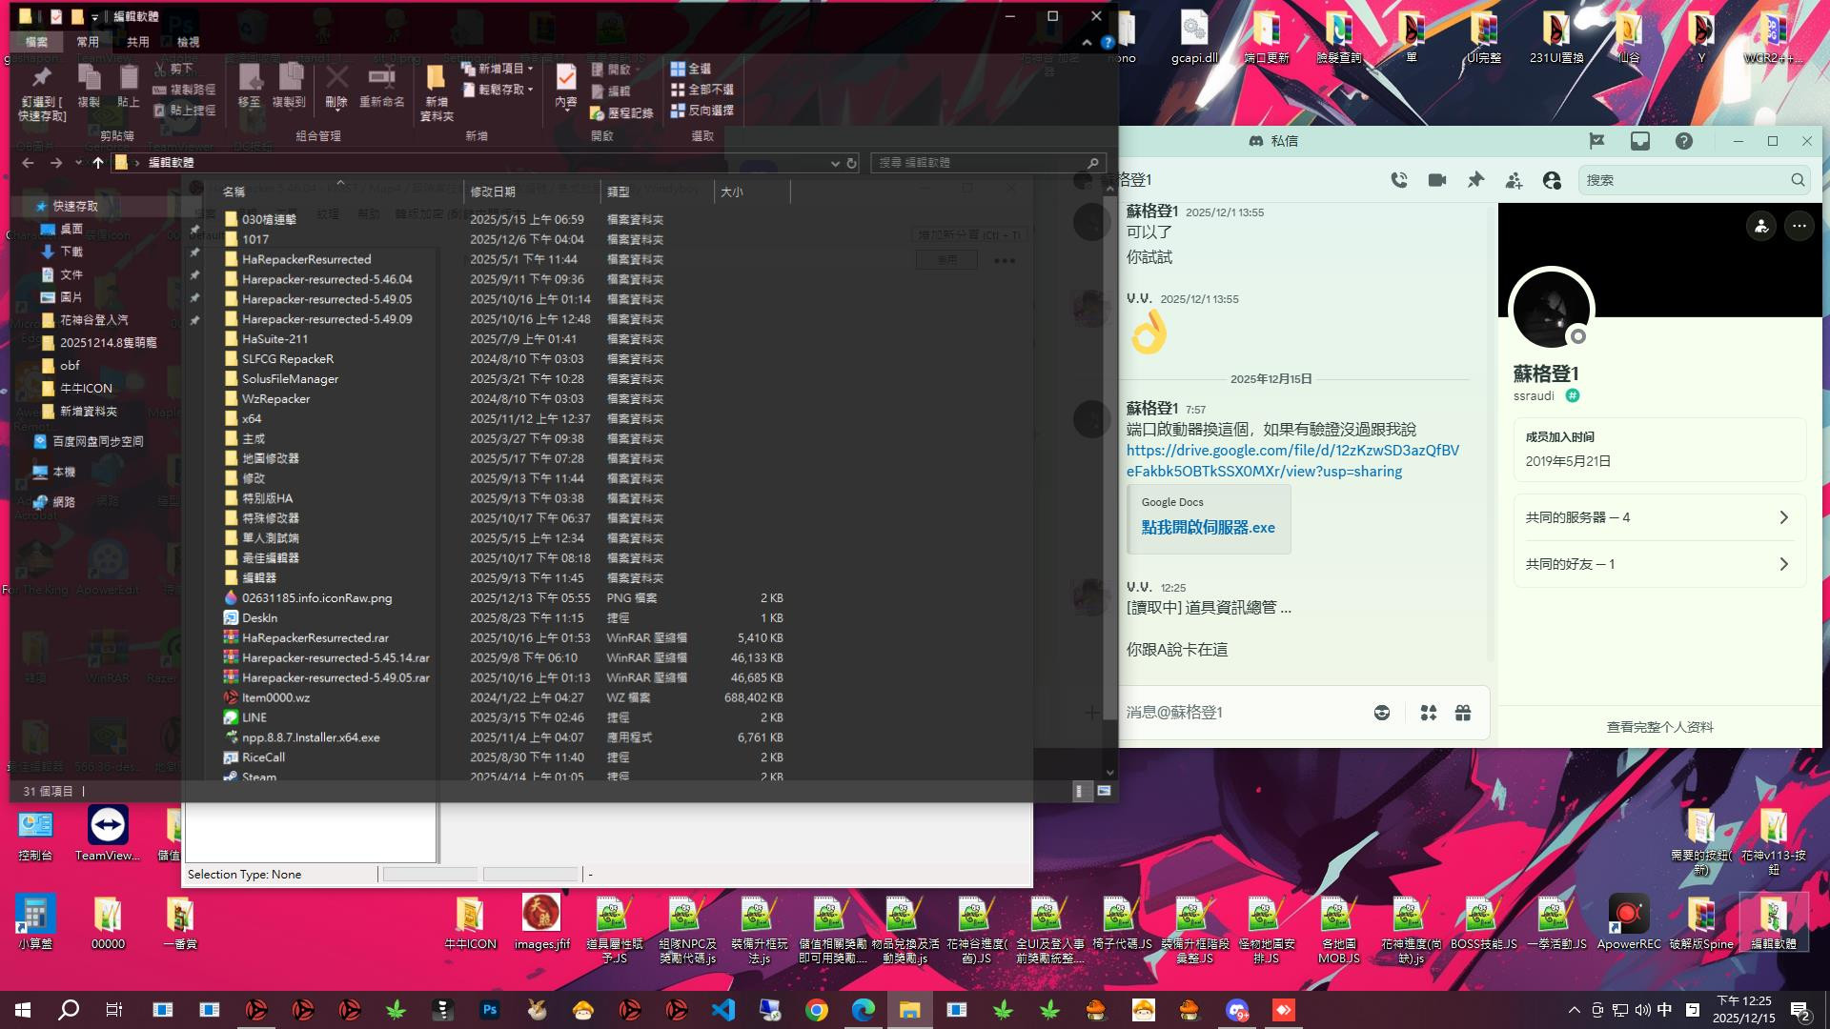1830x1029 pixels.
Task: Create a new folder with 新增資料夾
Action: point(437,92)
